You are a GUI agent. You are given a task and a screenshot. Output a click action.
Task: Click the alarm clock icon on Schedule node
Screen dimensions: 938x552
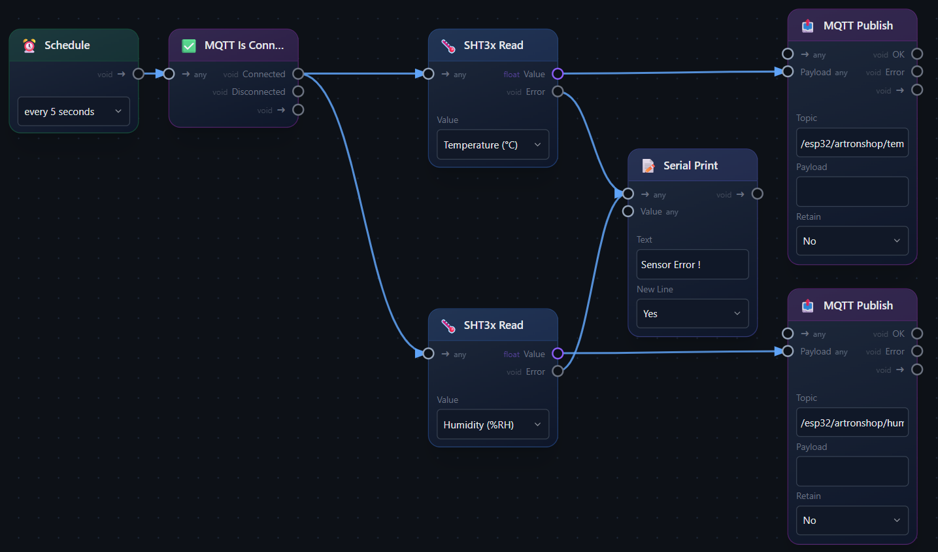[x=29, y=45]
